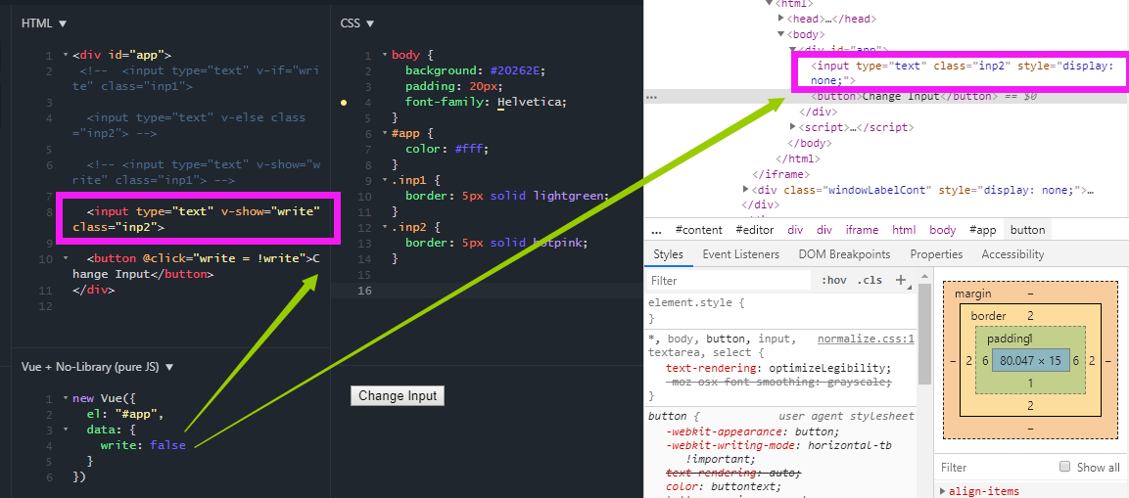1129x498 pixels.
Task: Select the html breadcrumb
Action: [x=905, y=230]
